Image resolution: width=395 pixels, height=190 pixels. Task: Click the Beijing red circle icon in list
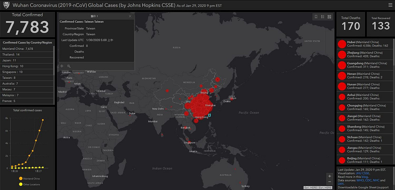342,160
